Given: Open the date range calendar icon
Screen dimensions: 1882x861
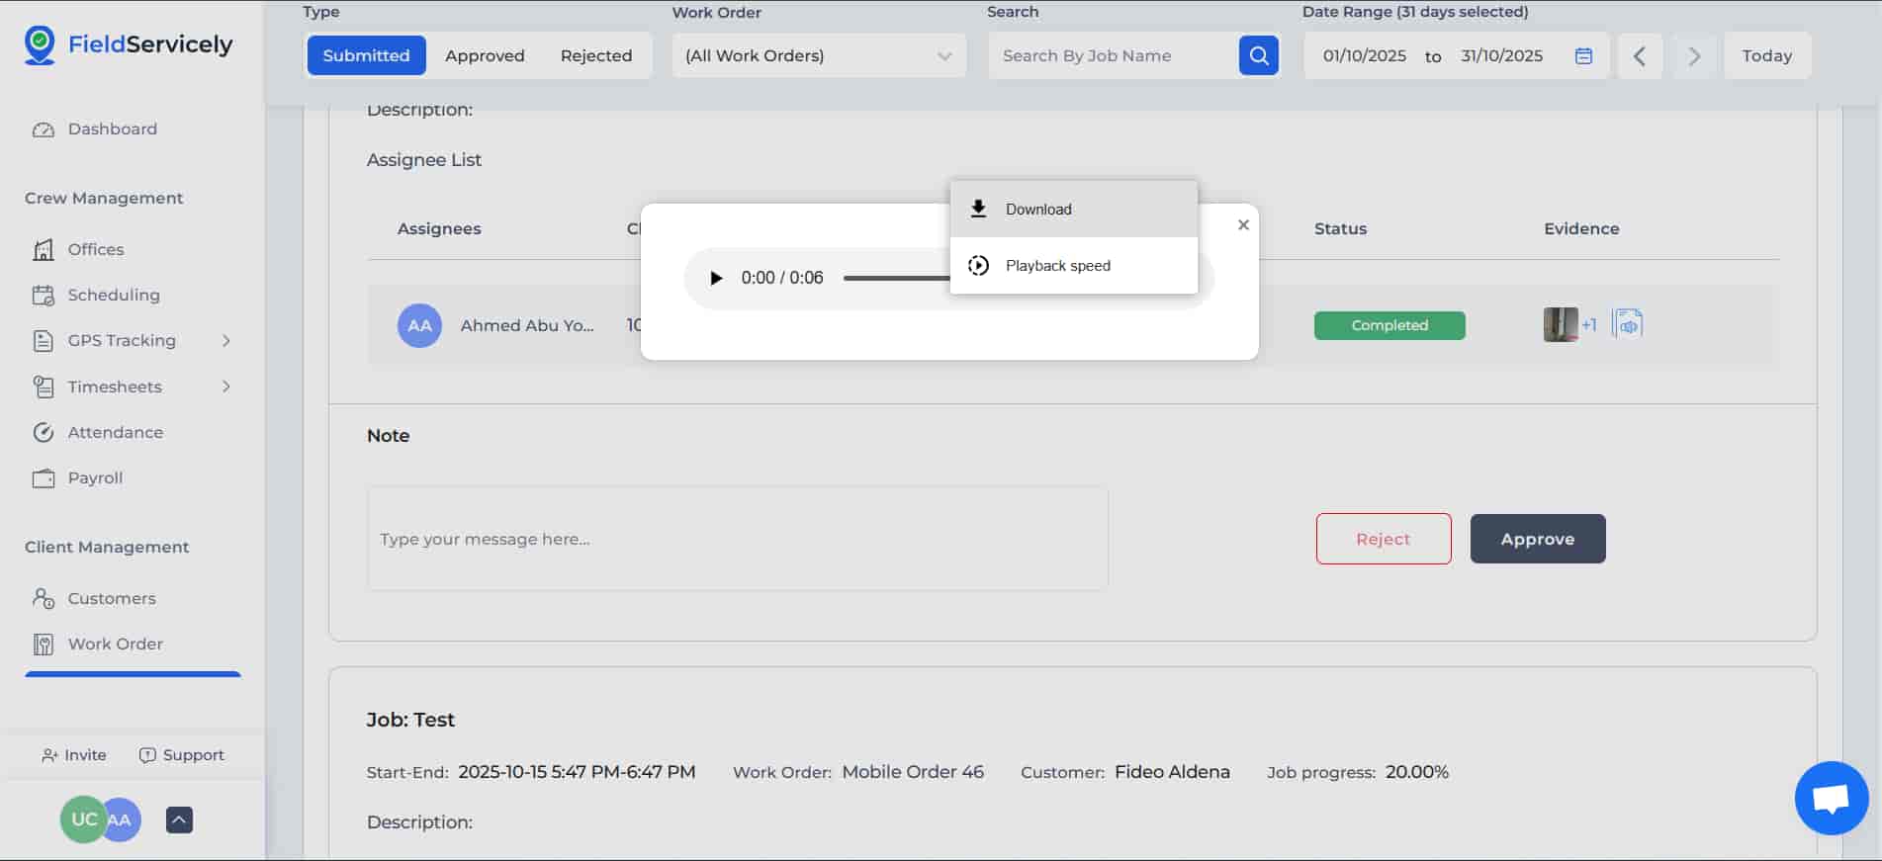Looking at the screenshot, I should 1583,55.
